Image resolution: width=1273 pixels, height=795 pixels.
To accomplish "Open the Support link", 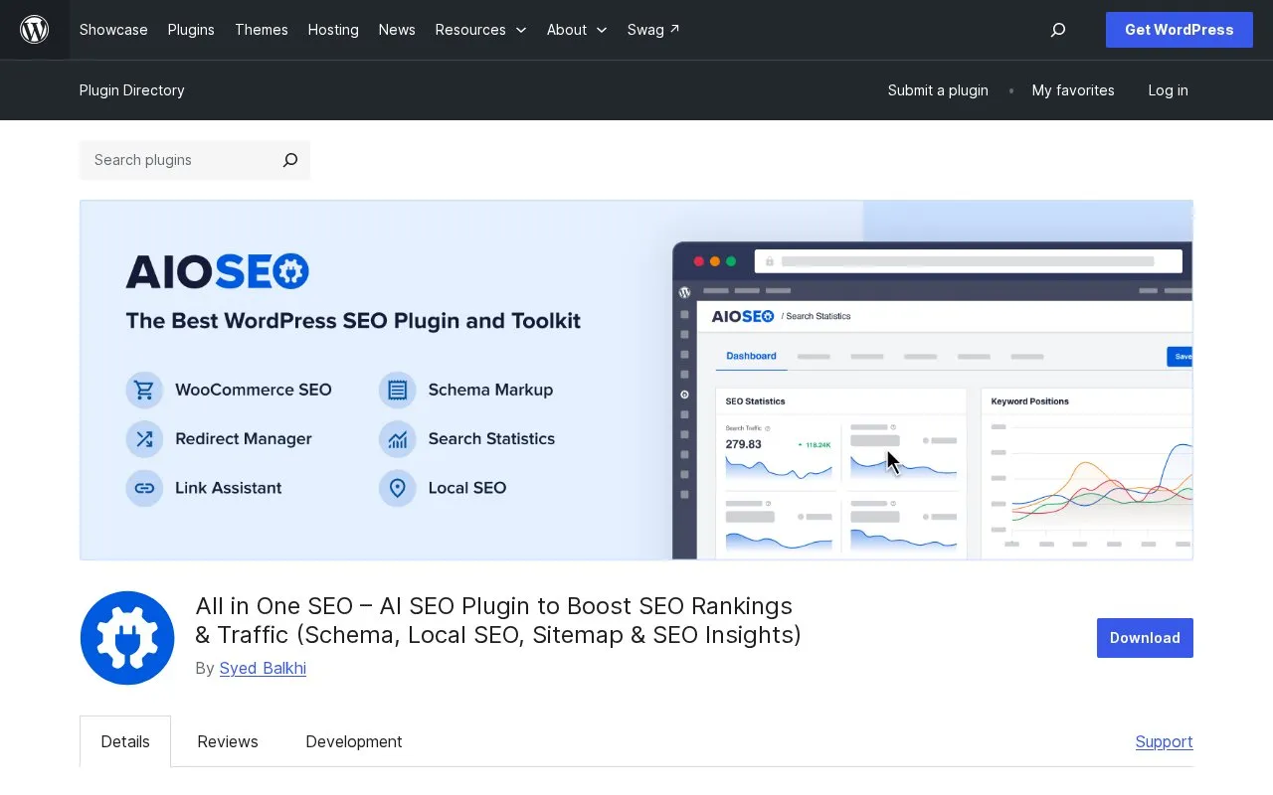I will (x=1164, y=741).
